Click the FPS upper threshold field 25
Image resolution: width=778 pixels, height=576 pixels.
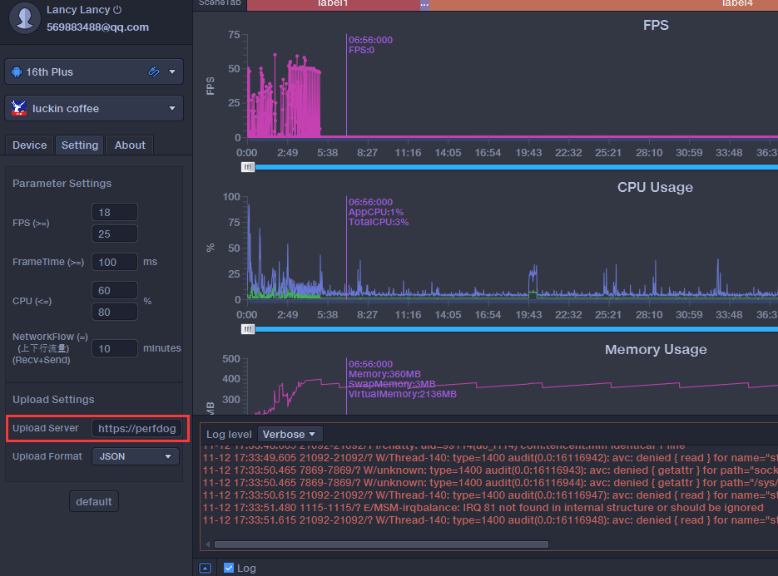click(x=115, y=234)
